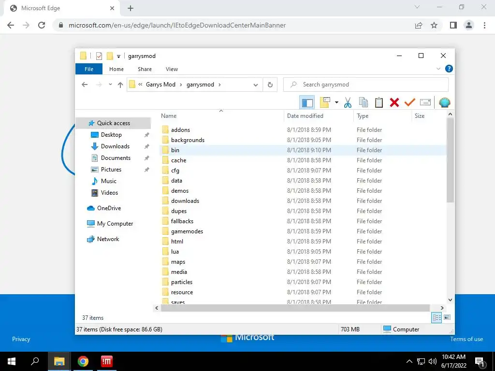Sort by the Type column header
This screenshot has height=371, width=495.
[363, 116]
